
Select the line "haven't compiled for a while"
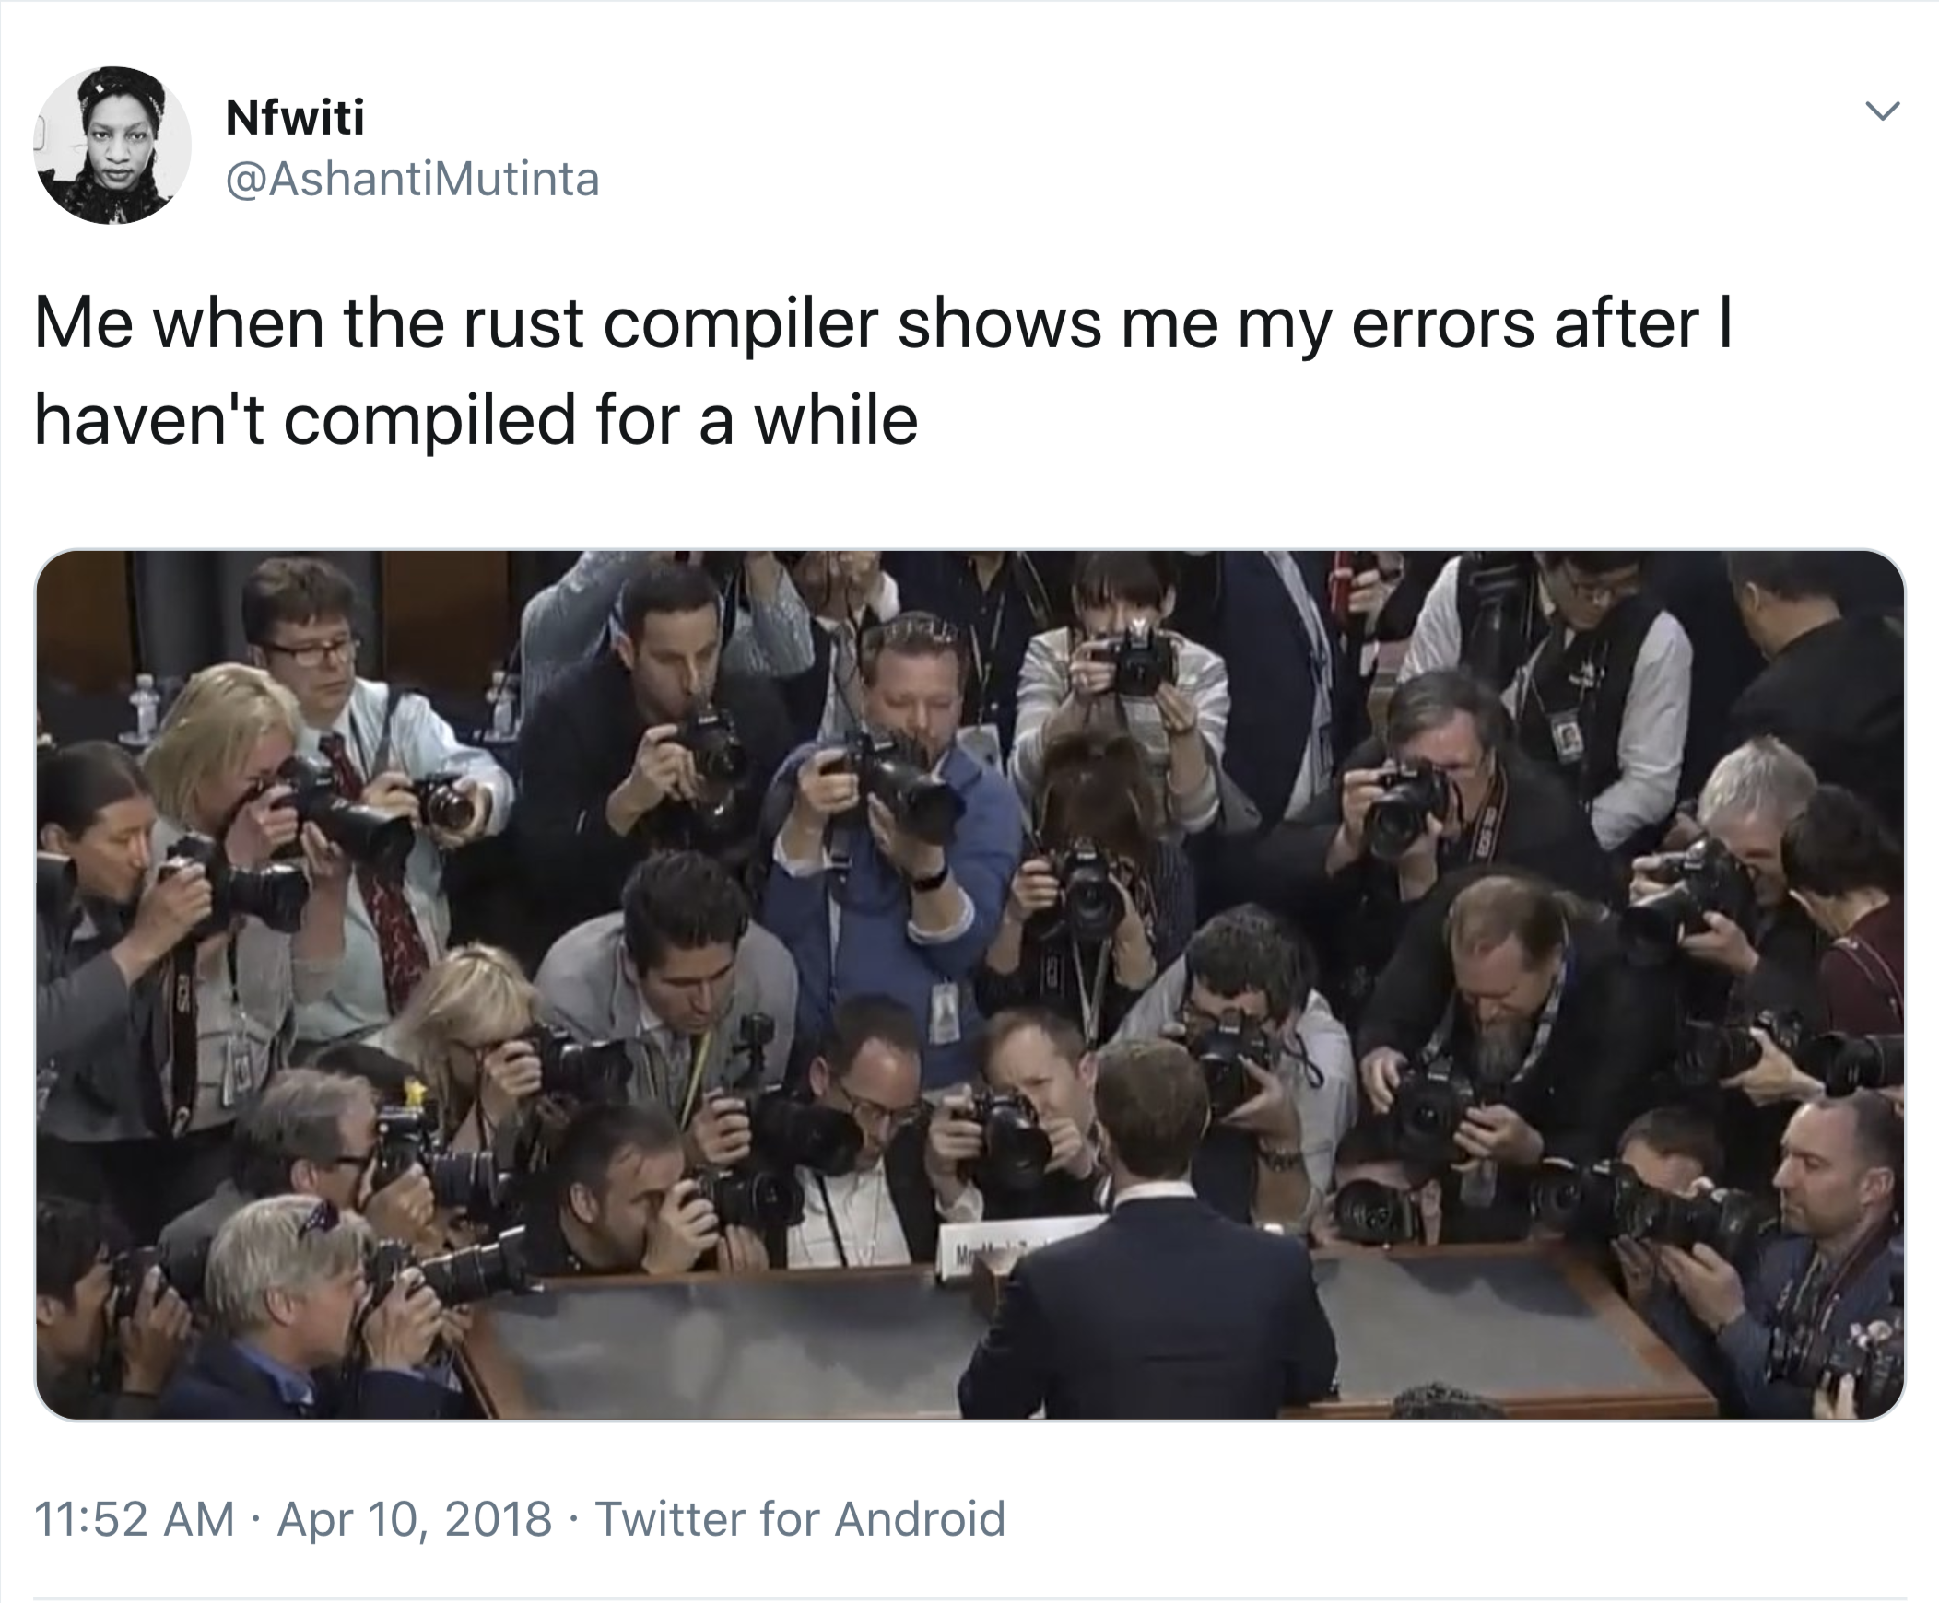click(476, 421)
